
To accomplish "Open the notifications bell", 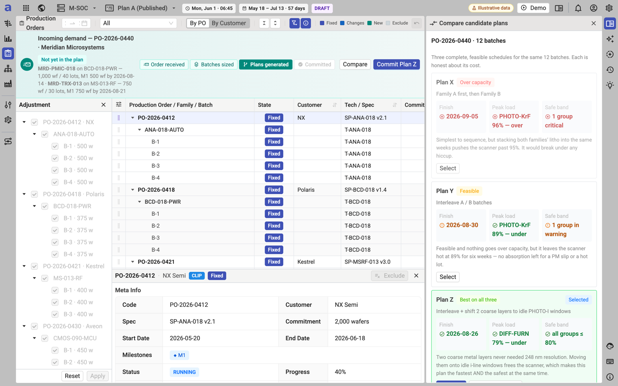I will click(x=578, y=8).
